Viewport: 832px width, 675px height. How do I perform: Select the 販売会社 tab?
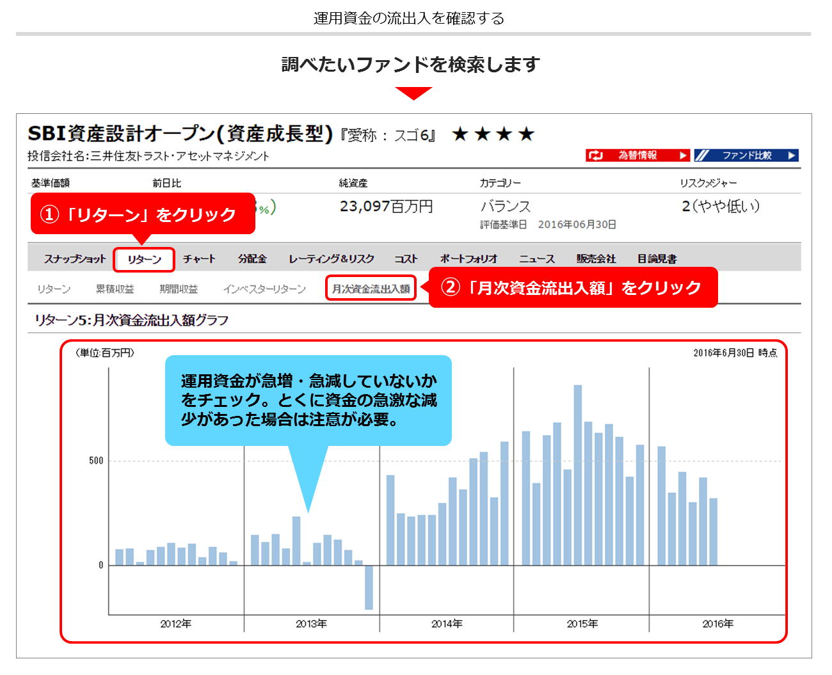click(596, 259)
